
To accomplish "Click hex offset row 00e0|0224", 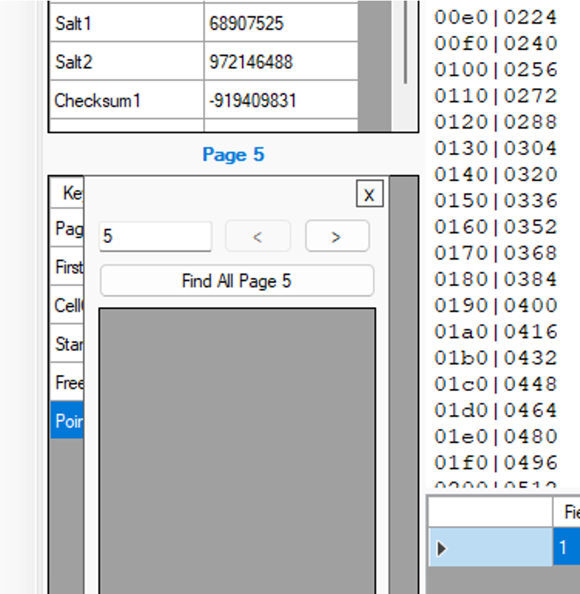I will 495,17.
